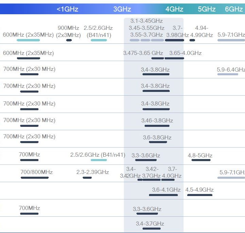Select the 3.46-3.8GHz label

157,120
